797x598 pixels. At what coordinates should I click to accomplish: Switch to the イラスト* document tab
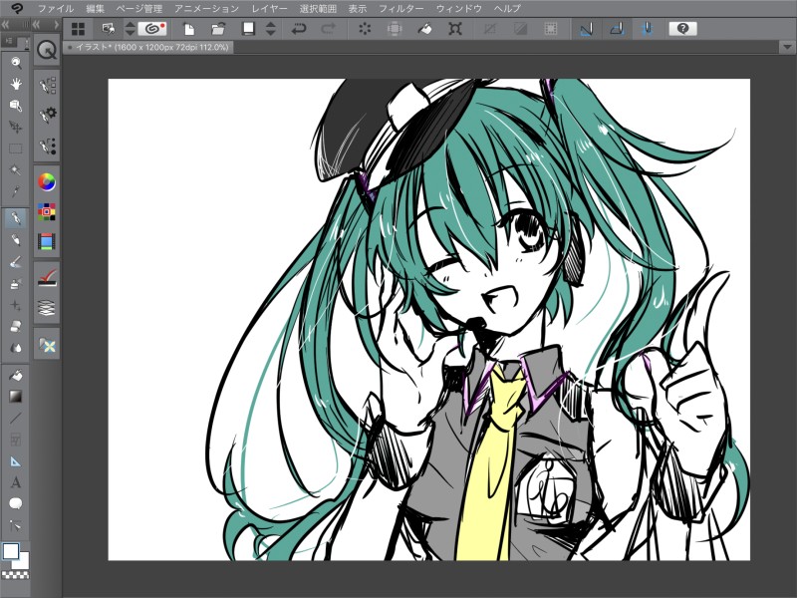148,47
